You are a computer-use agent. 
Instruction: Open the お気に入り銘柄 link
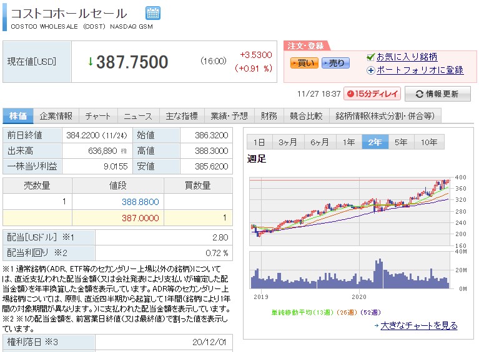407,57
